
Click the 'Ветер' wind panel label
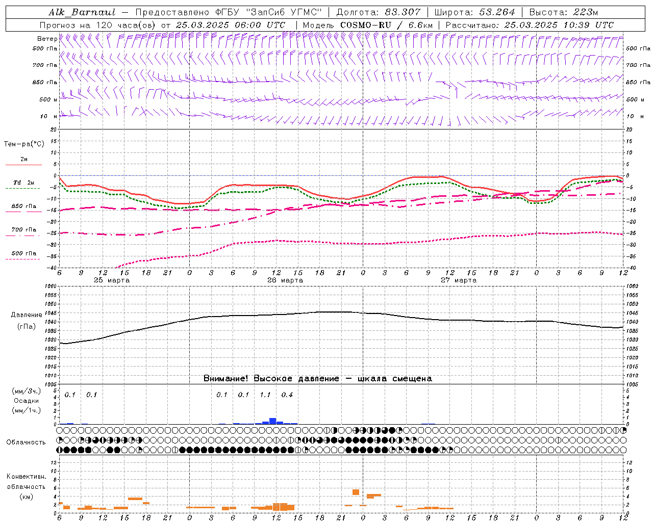coord(47,39)
